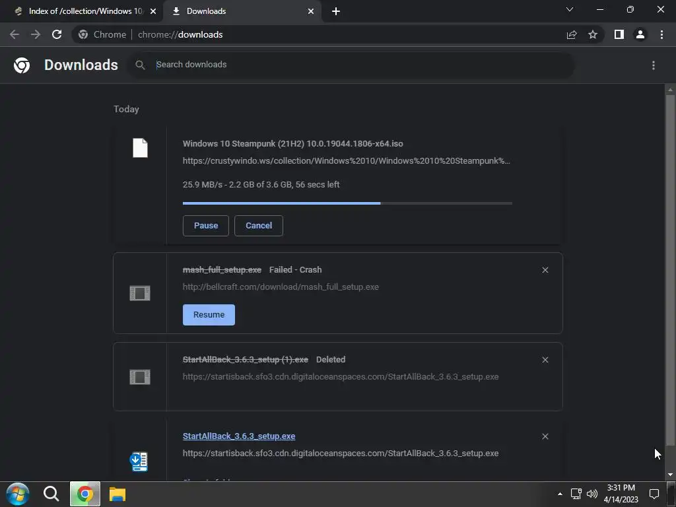Click the 'Deleted' status label
The height and width of the screenshot is (507, 676).
[x=331, y=359]
